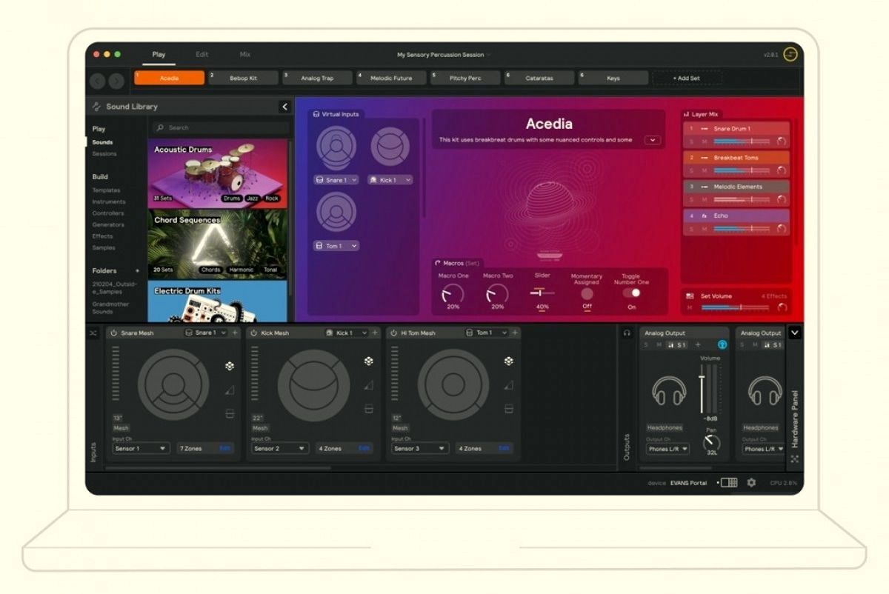889x594 pixels.
Task: Click the headphones icon above Outputs
Action: point(627,333)
